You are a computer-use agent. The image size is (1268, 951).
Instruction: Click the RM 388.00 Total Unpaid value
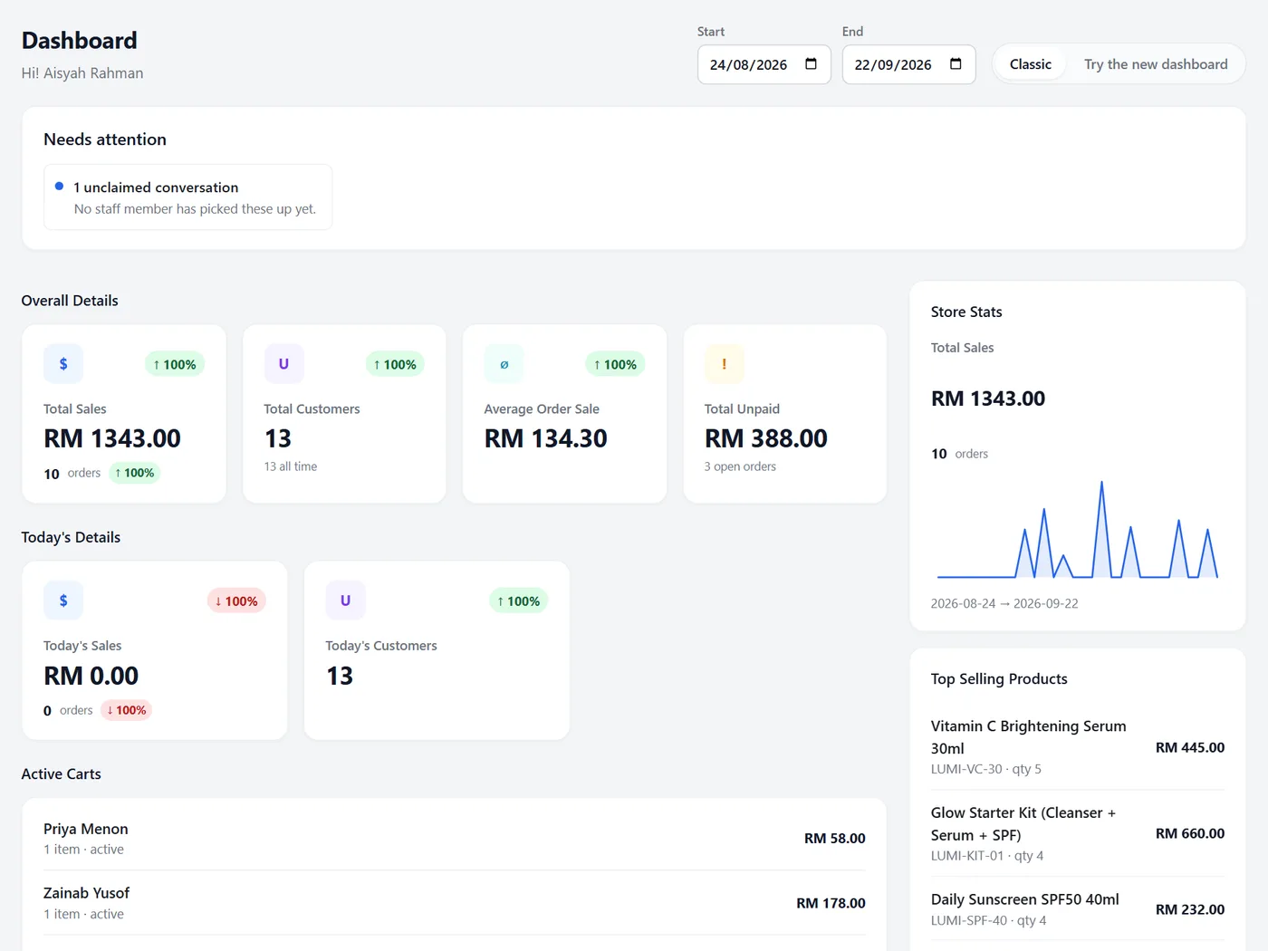[766, 438]
